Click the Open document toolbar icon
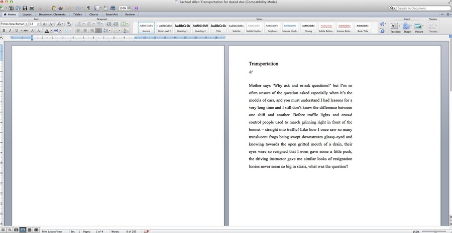The width and height of the screenshot is (452, 233). 18,8
